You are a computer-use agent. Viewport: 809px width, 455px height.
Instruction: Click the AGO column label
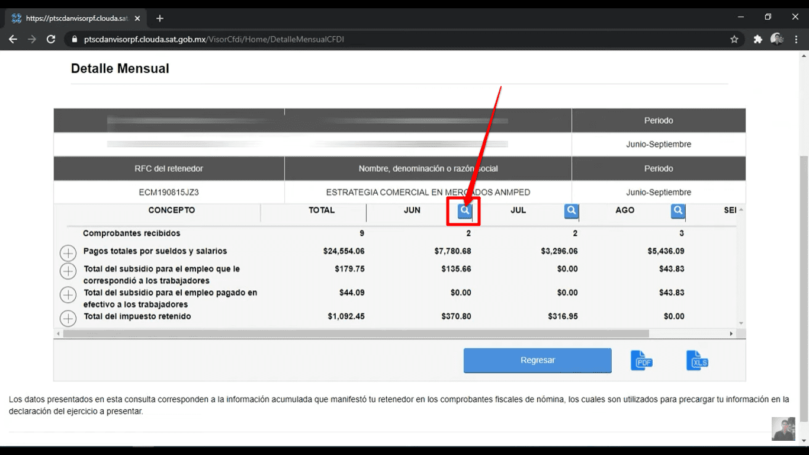(625, 210)
